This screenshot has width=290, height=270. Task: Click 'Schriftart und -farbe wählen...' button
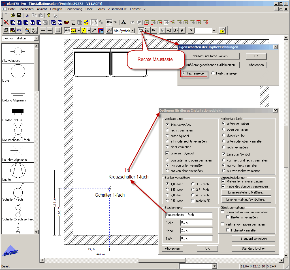click(x=210, y=56)
